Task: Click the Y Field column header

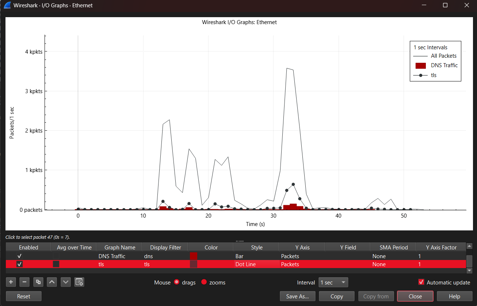Action: point(348,247)
